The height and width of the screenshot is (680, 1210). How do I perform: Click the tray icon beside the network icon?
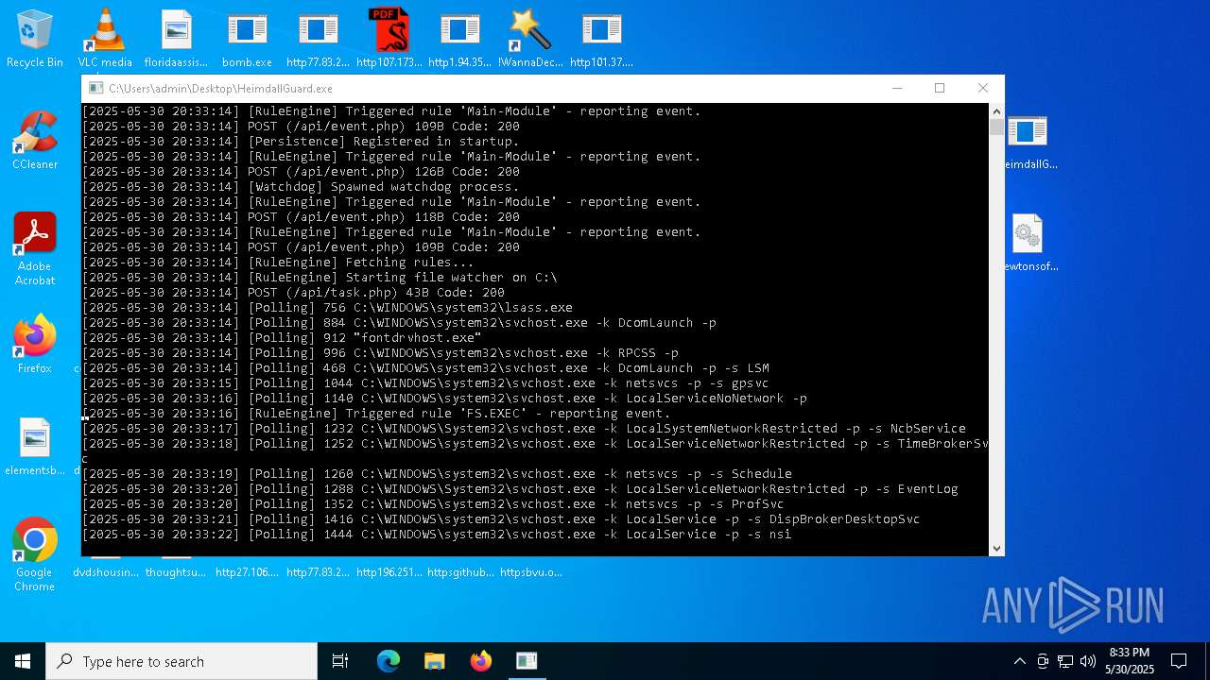(1043, 661)
